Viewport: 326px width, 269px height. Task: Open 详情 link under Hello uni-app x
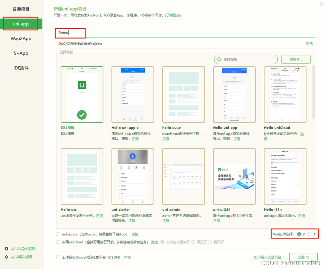coord(135,139)
